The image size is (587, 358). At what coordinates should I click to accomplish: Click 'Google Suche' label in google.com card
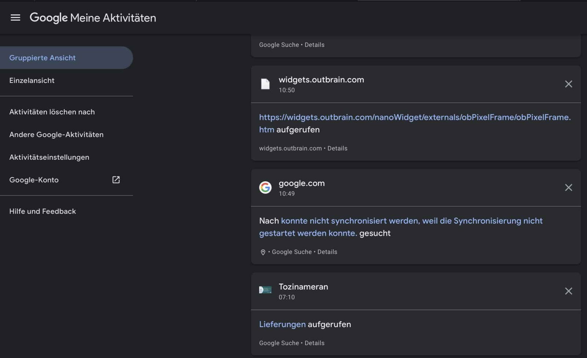click(292, 252)
